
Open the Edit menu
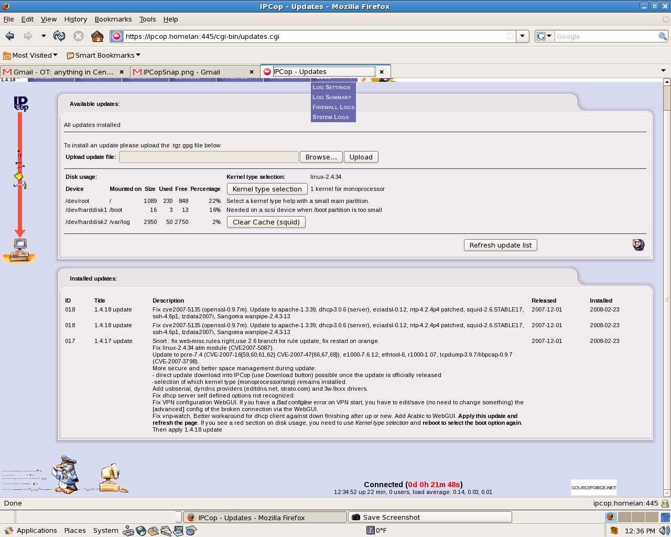(x=27, y=19)
